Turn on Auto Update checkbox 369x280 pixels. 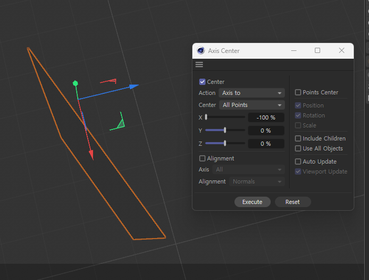pyautogui.click(x=298, y=161)
